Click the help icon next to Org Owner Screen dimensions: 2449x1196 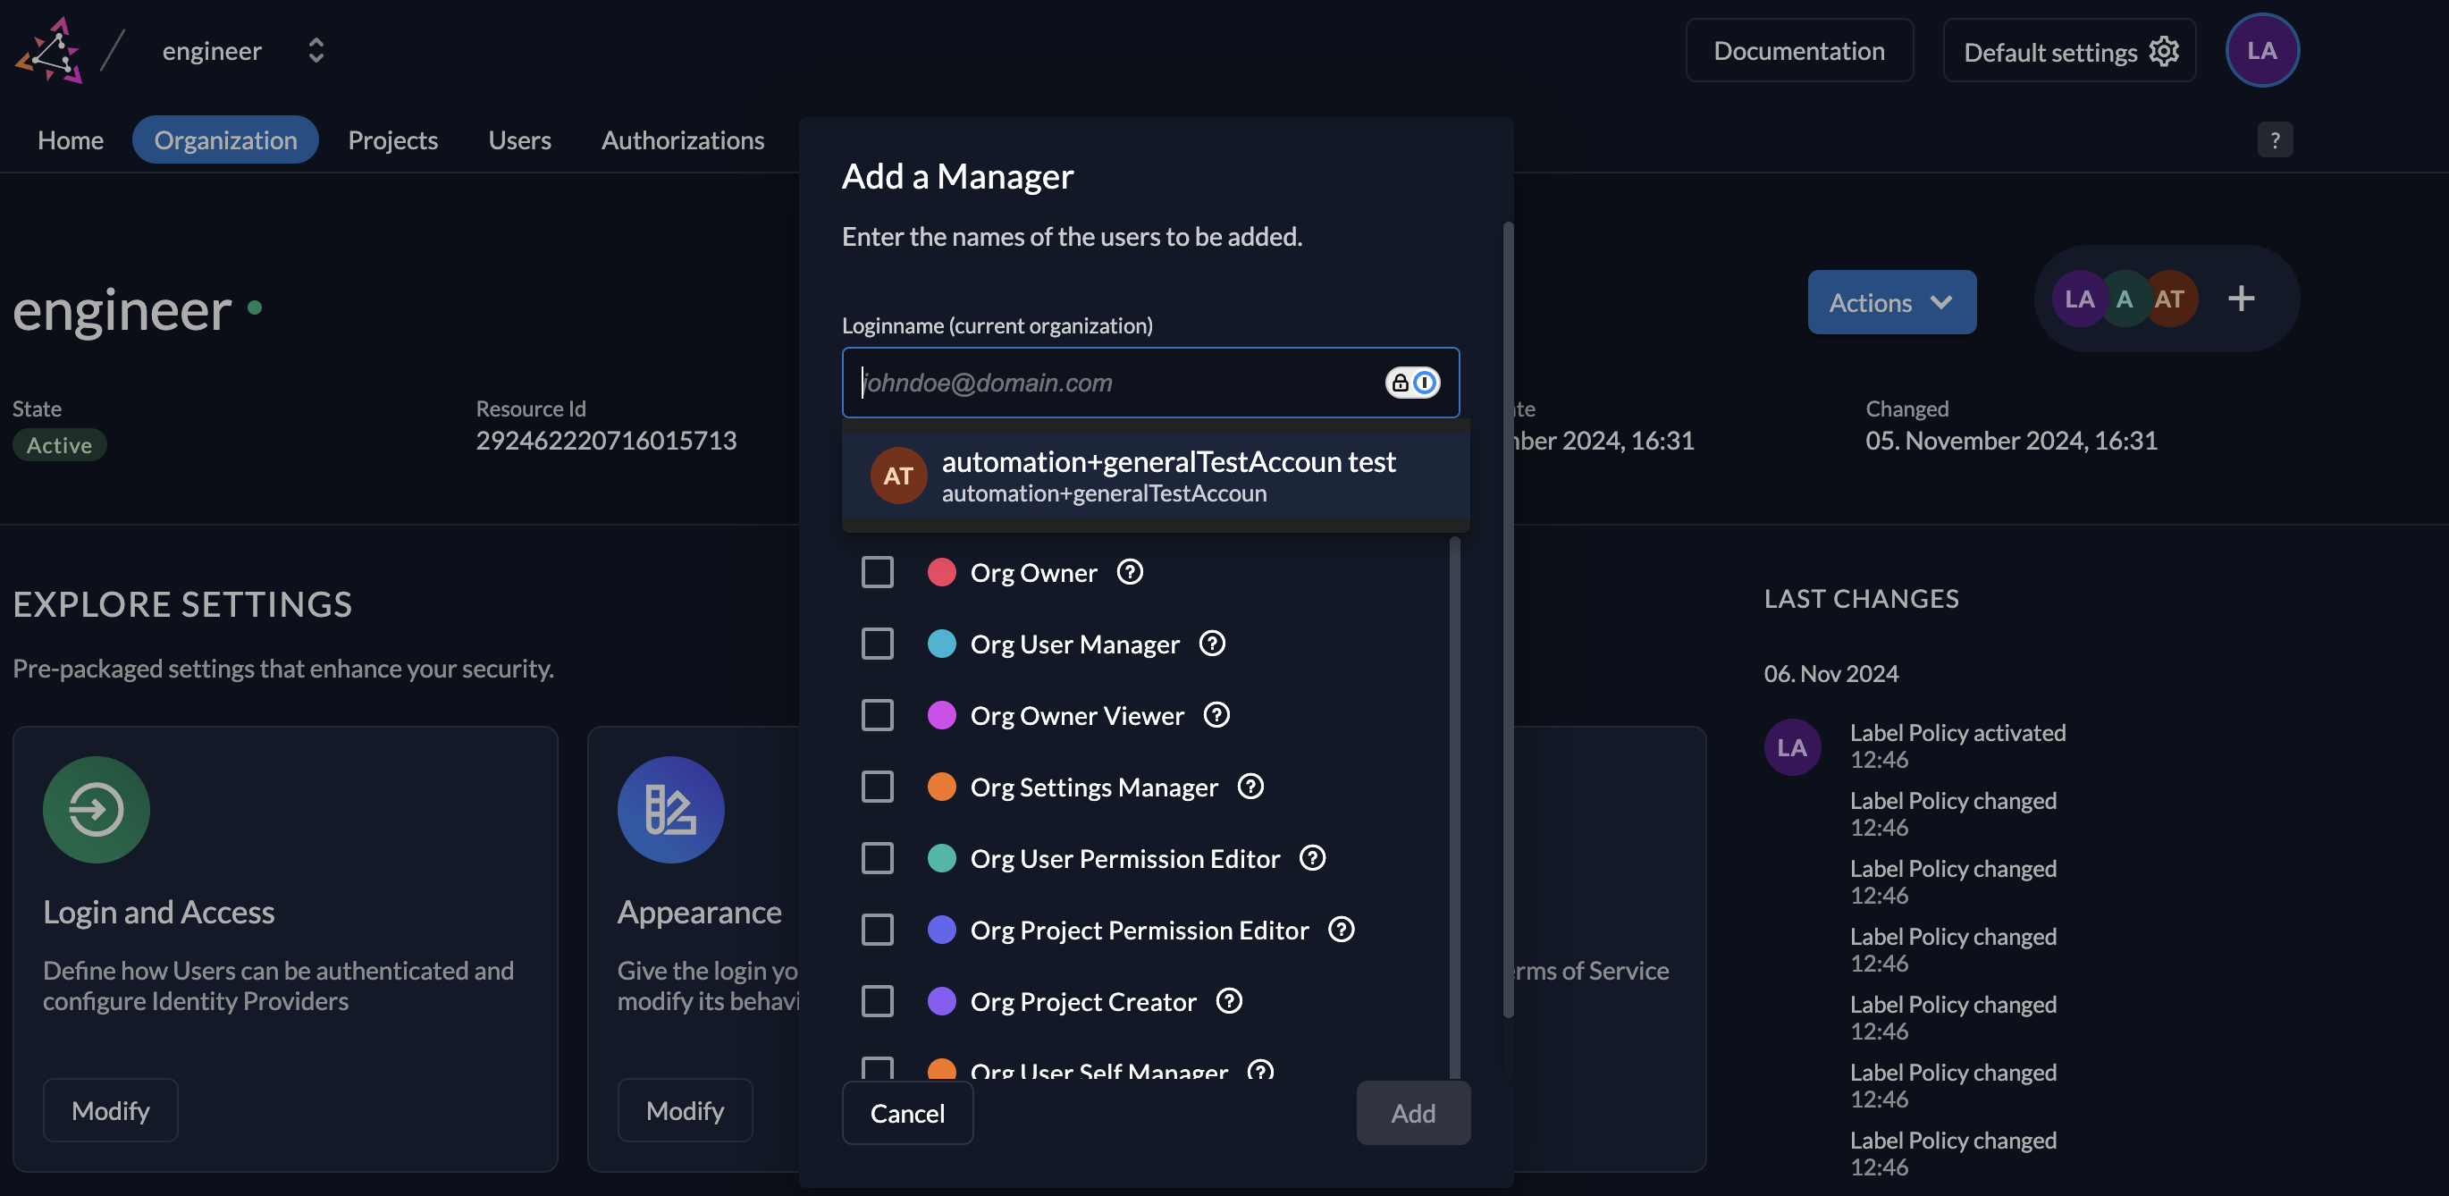[x=1131, y=571]
